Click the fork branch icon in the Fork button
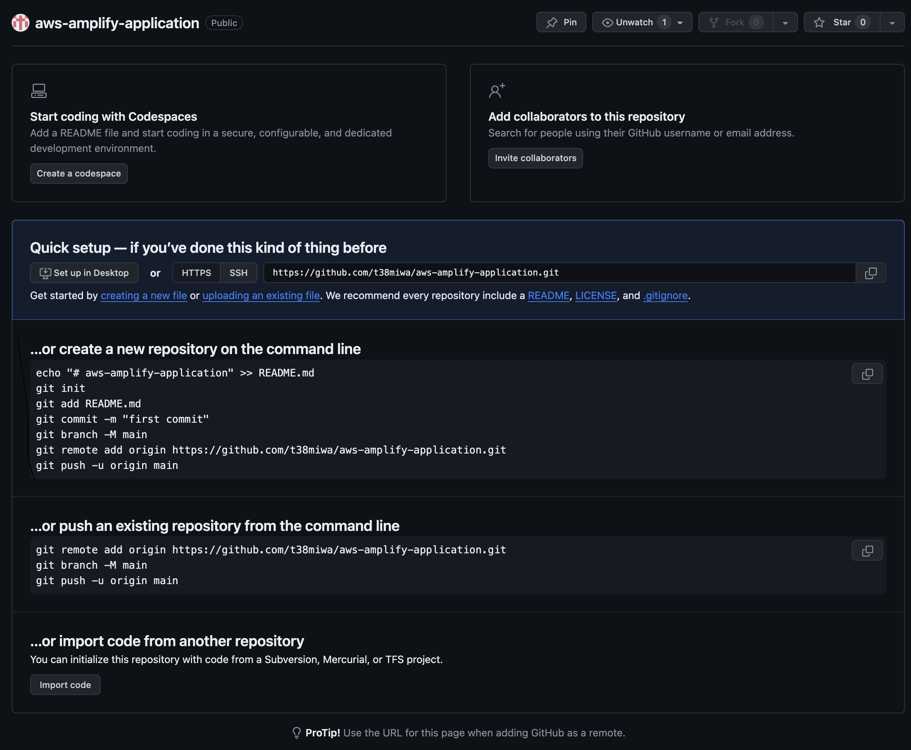This screenshot has width=911, height=750. pos(714,22)
